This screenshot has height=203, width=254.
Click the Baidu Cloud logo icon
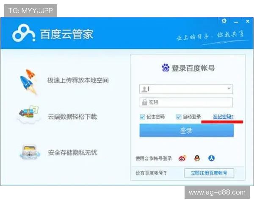pyautogui.click(x=24, y=33)
